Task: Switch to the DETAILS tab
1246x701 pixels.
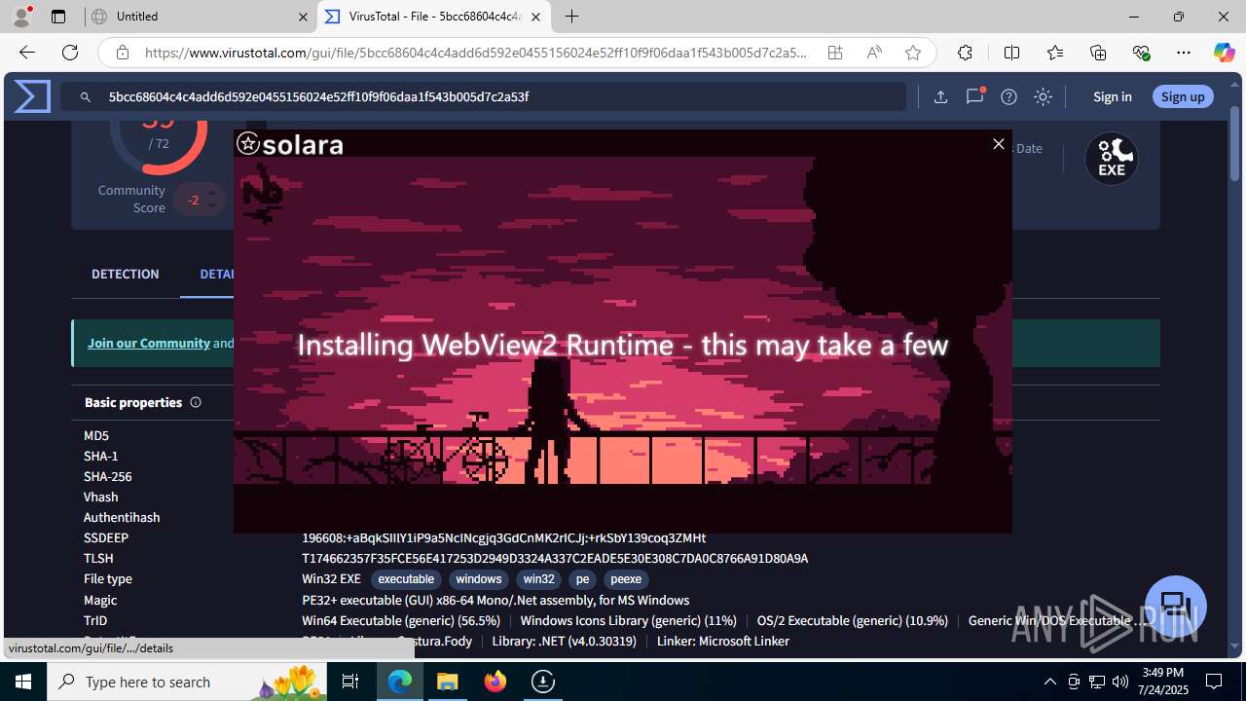Action: pyautogui.click(x=217, y=274)
